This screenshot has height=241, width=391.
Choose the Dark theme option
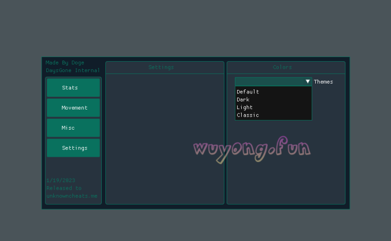coord(244,100)
